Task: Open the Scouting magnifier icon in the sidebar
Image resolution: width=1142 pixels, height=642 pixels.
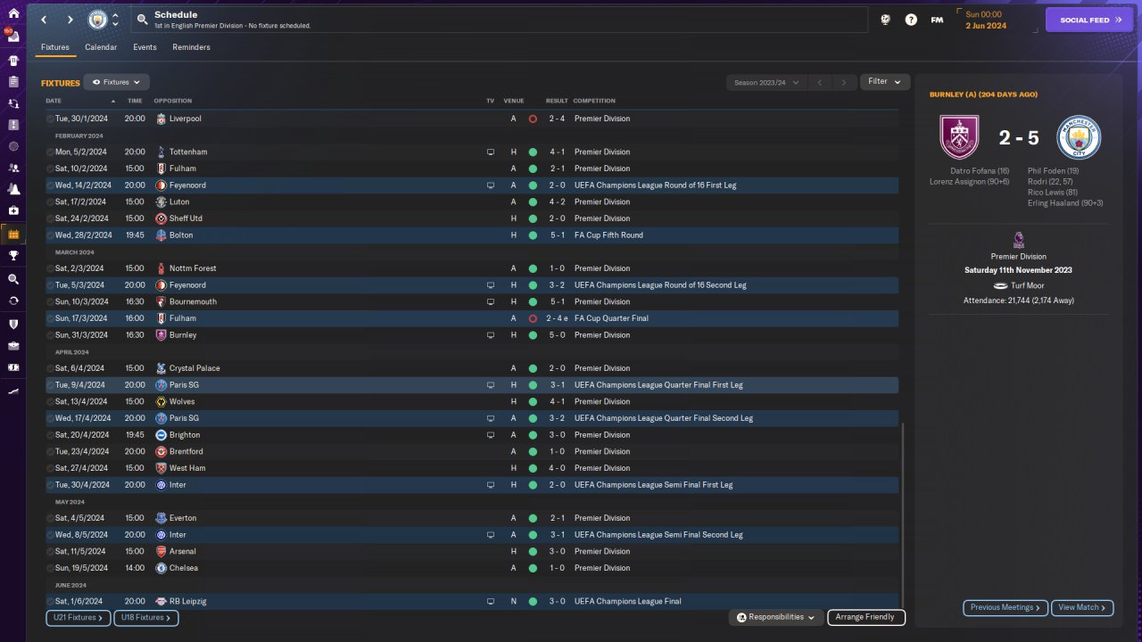Action: click(x=13, y=279)
